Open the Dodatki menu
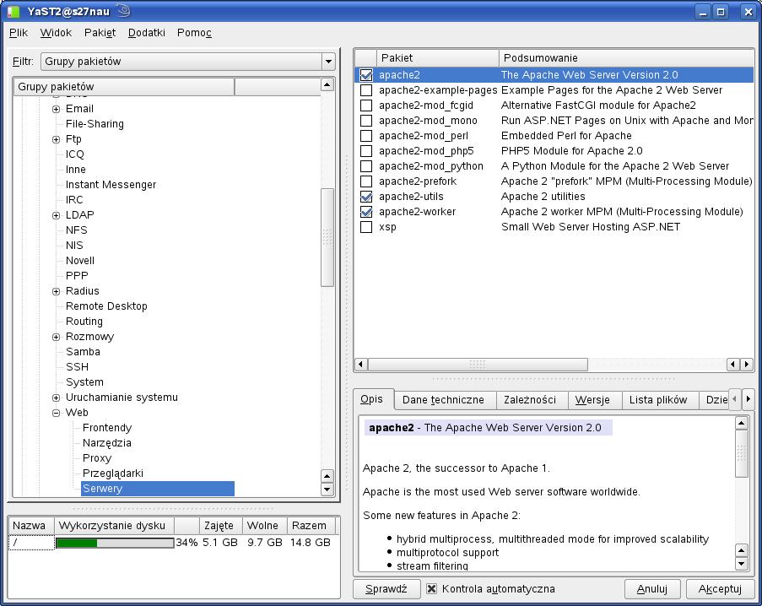This screenshot has height=606, width=762. (x=146, y=33)
